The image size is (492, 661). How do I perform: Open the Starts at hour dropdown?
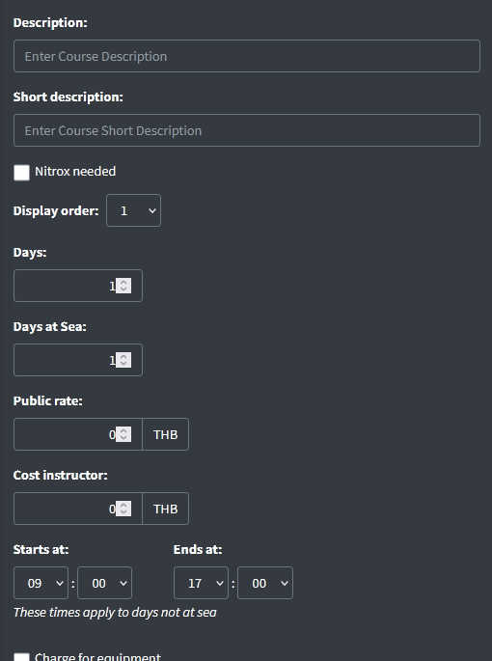pyautogui.click(x=41, y=583)
